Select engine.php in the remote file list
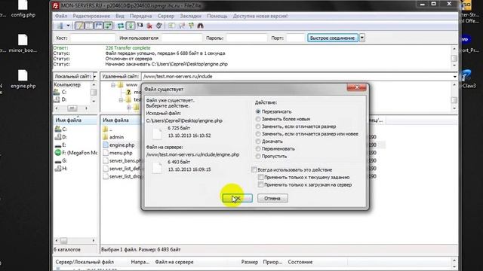Viewport: 483px width, 271px height. [x=122, y=145]
